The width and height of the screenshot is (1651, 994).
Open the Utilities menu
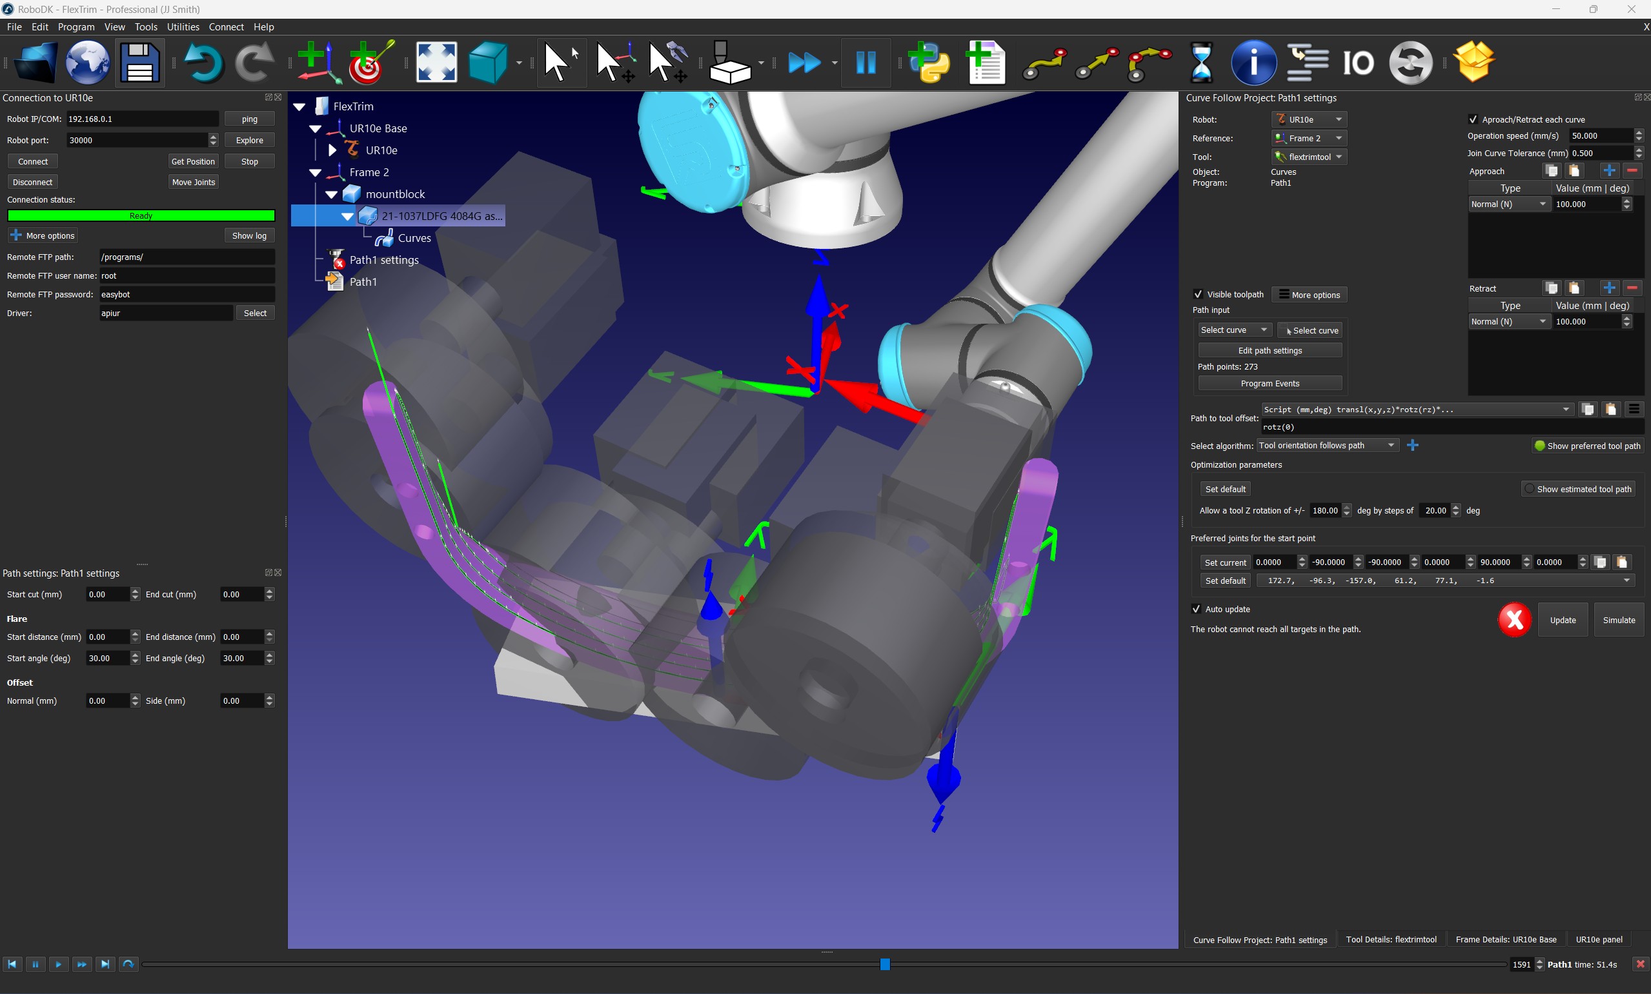tap(182, 27)
